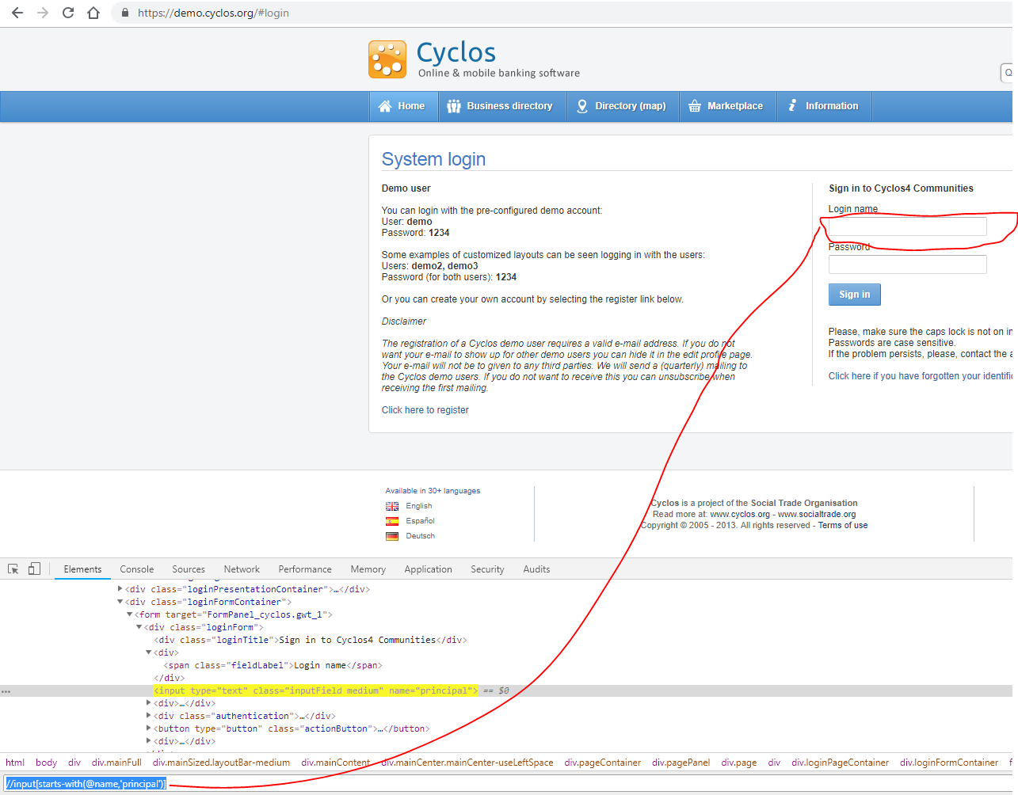Switch to DevTools Sources tab
1018x795 pixels.
tap(189, 569)
